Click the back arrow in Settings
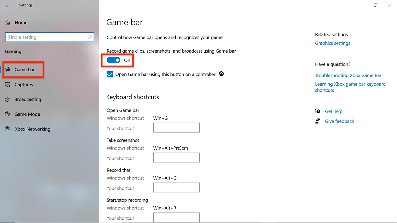The height and width of the screenshot is (223, 397). click(x=7, y=5)
